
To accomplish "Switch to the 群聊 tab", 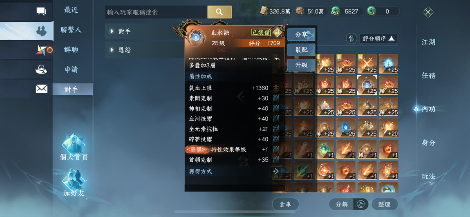I will (x=71, y=50).
